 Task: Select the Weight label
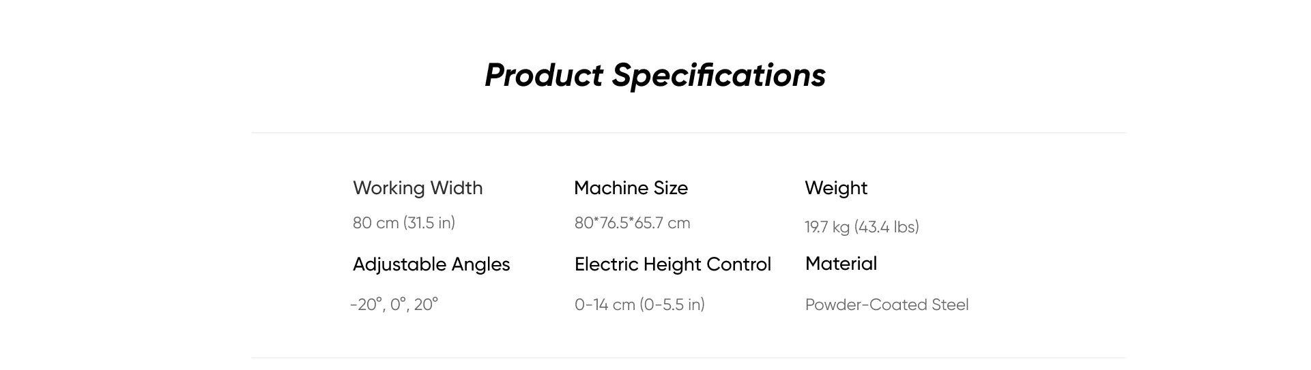836,188
